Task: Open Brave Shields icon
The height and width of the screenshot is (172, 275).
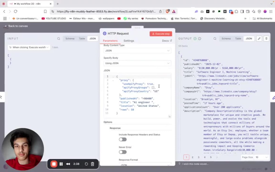Action: (x=167, y=11)
